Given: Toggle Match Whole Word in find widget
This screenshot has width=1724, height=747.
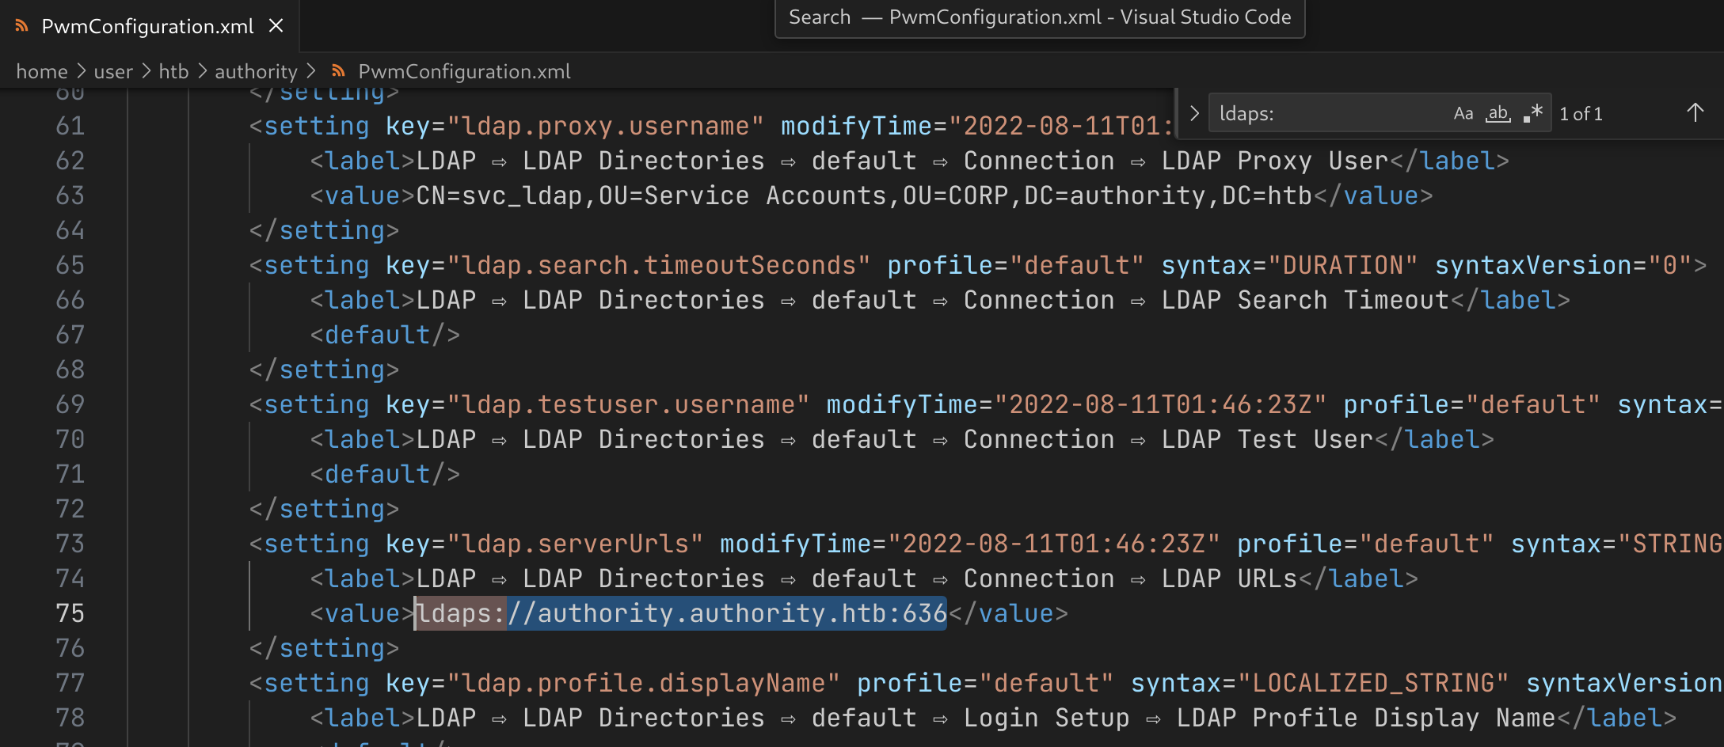Looking at the screenshot, I should [x=1498, y=113].
